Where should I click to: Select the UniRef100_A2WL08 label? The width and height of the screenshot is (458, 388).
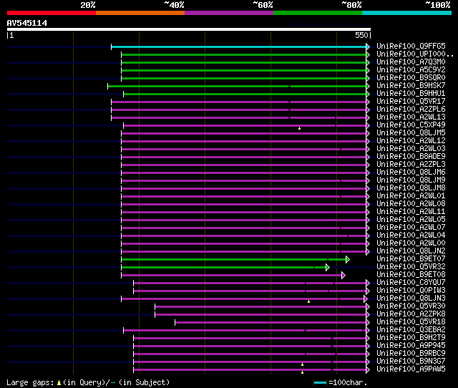tap(411, 204)
